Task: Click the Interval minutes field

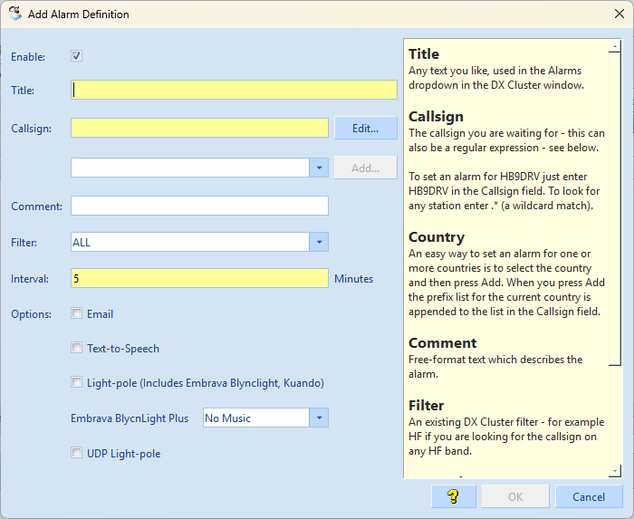Action: click(x=199, y=279)
